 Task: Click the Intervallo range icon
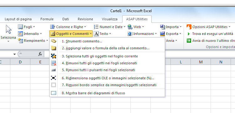pyautogui.click(x=20, y=34)
